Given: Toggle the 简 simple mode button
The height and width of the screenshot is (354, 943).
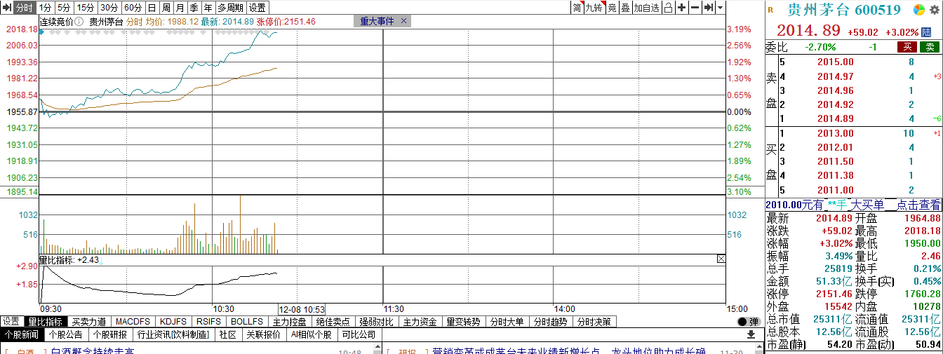Looking at the screenshot, I should point(577,8).
